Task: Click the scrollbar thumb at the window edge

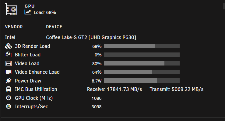Action: click(x=224, y=6)
